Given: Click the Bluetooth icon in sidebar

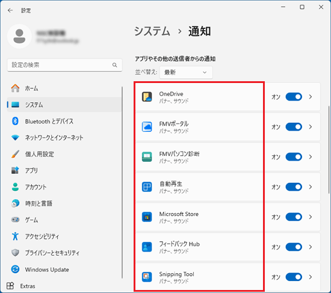Looking at the screenshot, I should pos(15,121).
